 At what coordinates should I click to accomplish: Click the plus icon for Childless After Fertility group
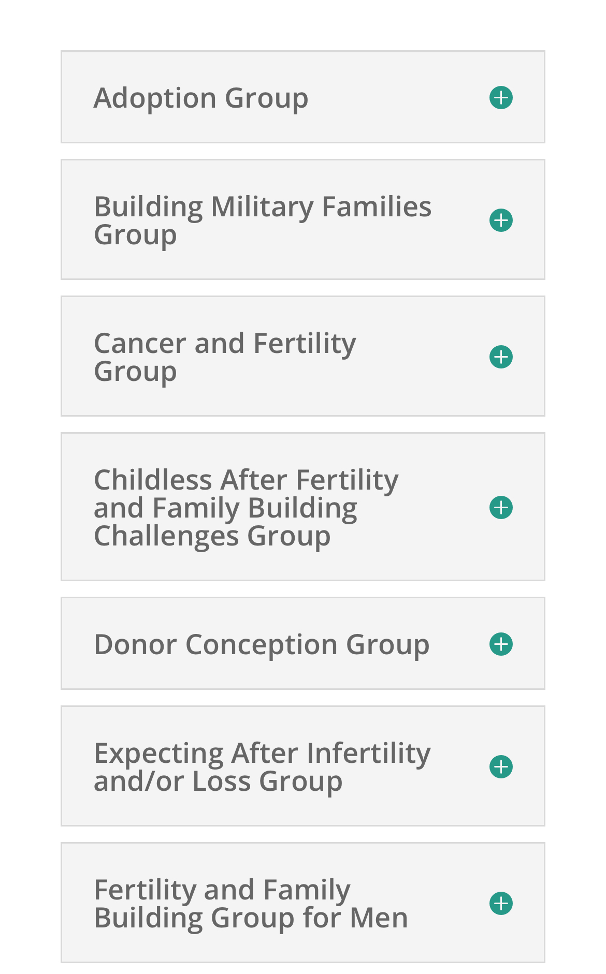click(501, 507)
